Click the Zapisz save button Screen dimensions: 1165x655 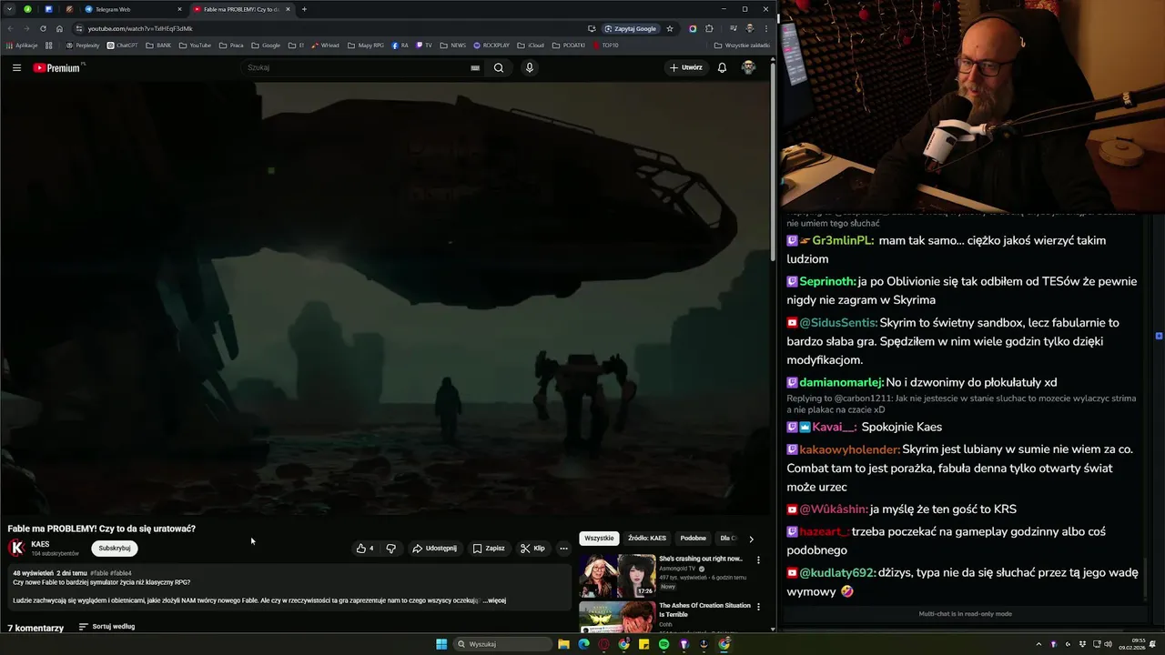[x=489, y=549]
